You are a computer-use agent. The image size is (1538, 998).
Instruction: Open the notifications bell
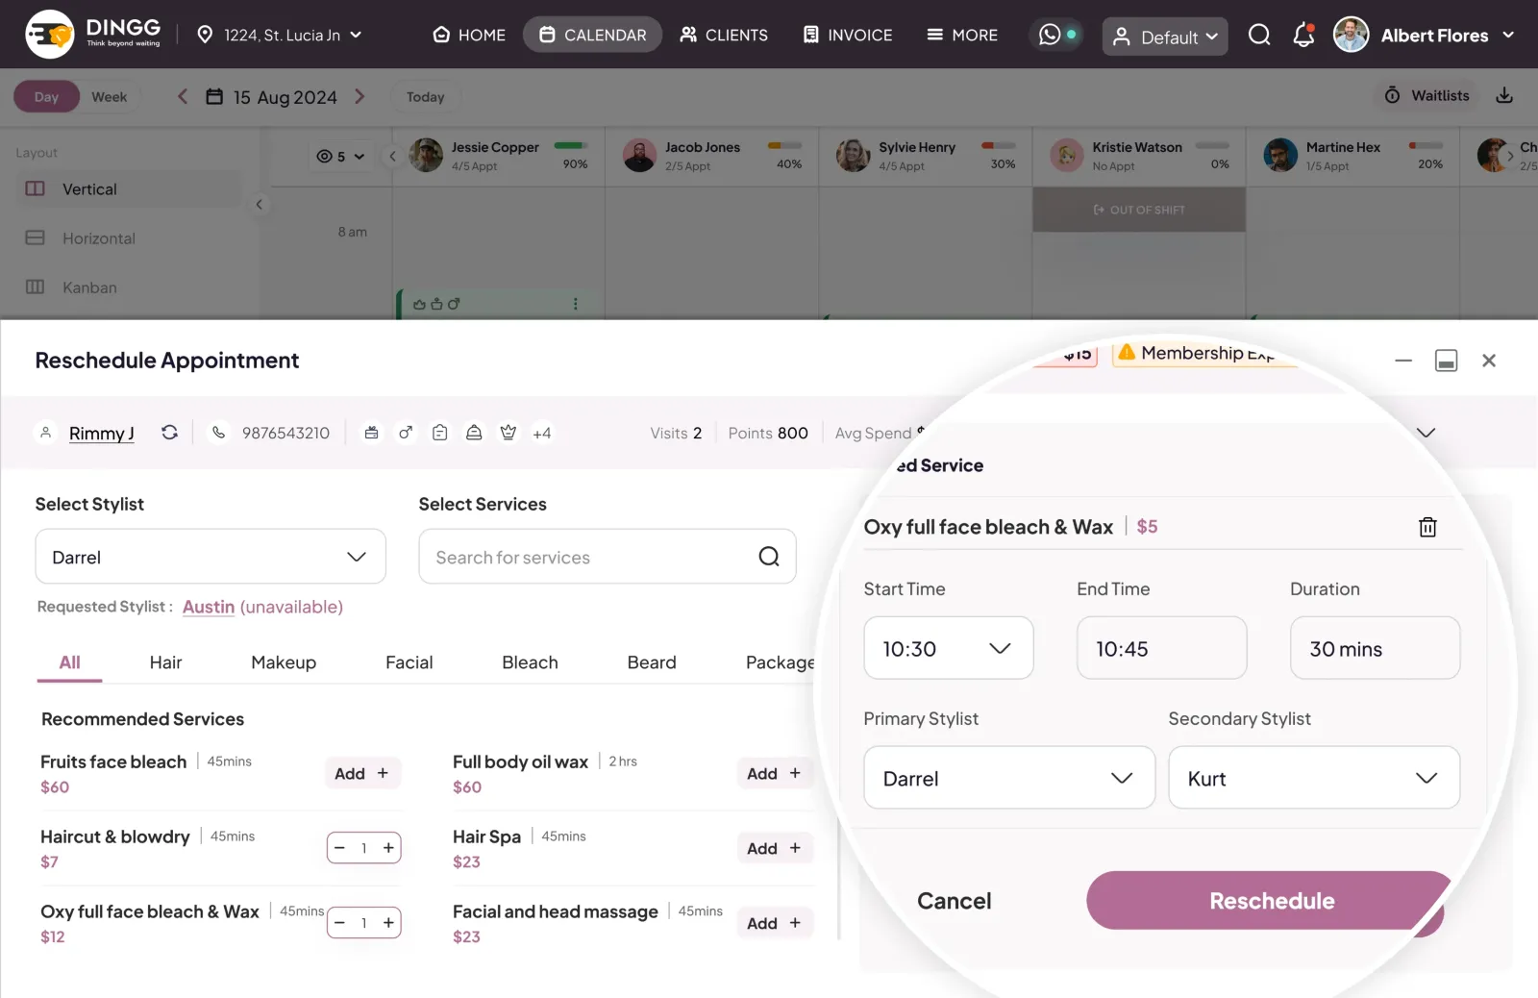point(1303,35)
